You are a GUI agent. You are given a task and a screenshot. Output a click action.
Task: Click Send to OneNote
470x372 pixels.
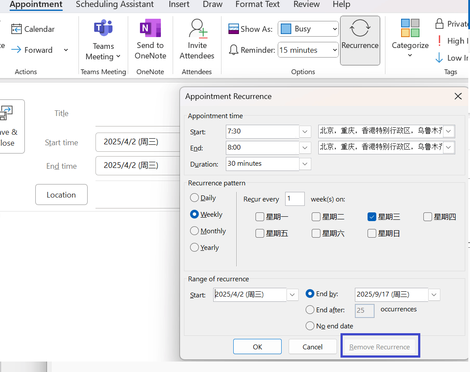click(150, 39)
